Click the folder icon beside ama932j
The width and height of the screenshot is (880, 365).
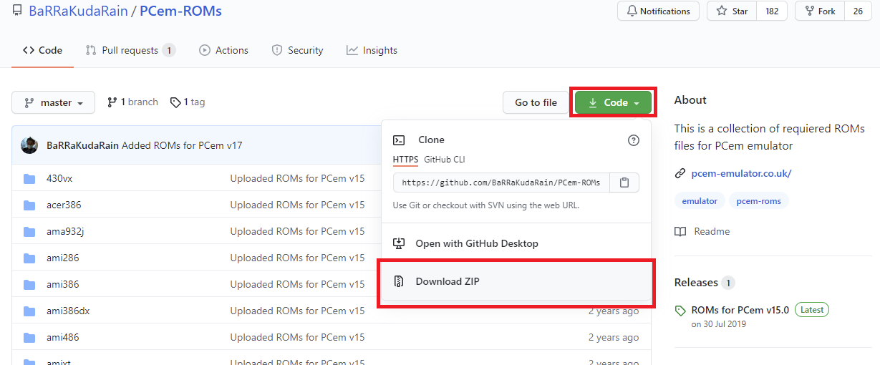(29, 232)
